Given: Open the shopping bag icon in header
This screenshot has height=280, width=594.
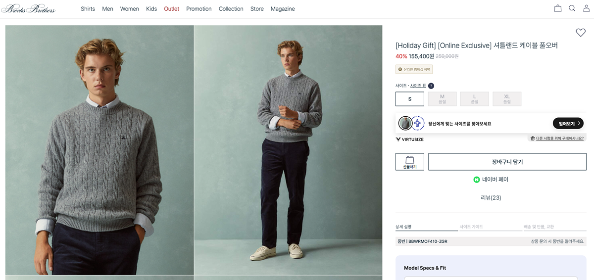Looking at the screenshot, I should 558,8.
